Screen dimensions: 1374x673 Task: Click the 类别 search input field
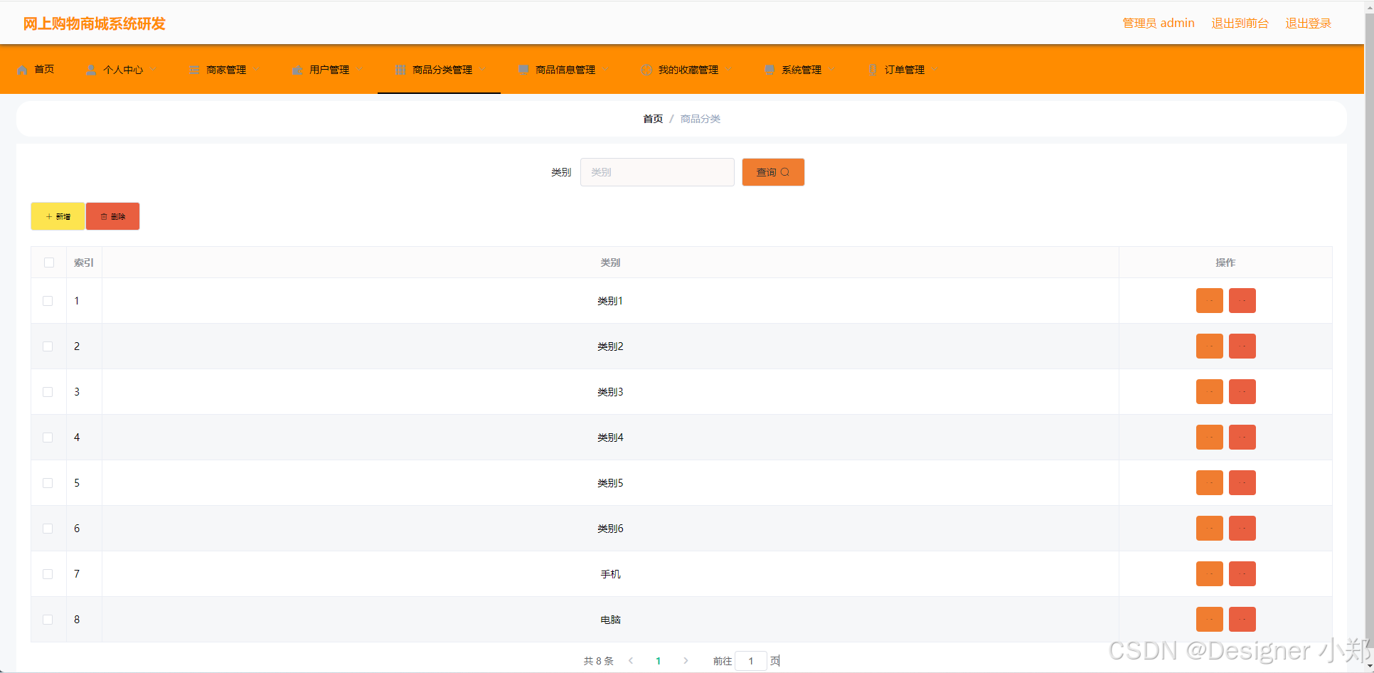(657, 172)
